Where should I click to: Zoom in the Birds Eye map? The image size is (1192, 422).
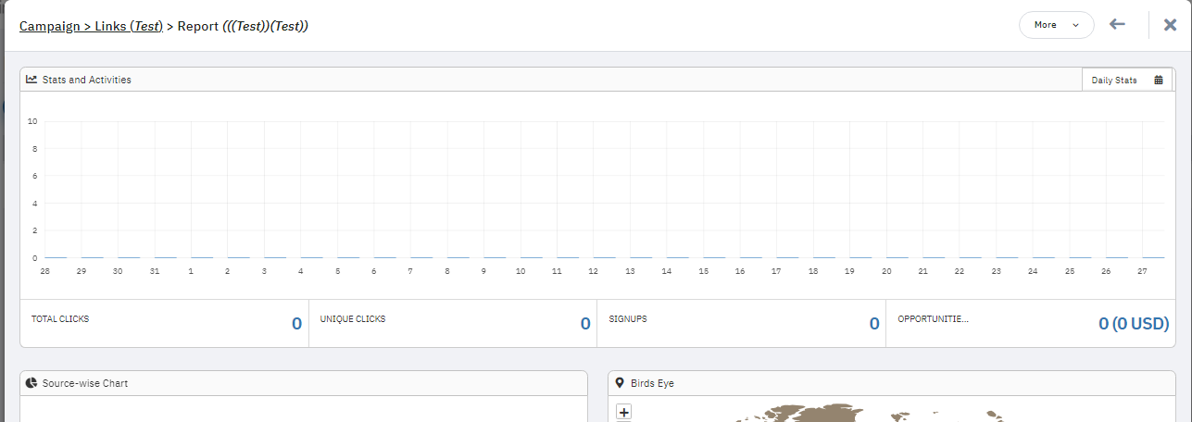624,412
